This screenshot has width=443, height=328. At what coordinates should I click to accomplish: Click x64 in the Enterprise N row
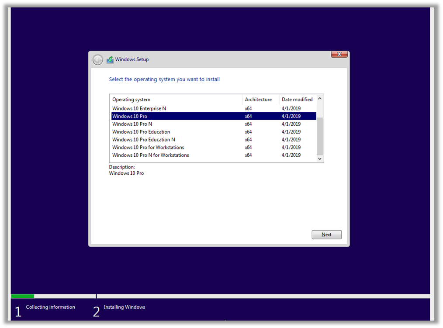(x=248, y=108)
